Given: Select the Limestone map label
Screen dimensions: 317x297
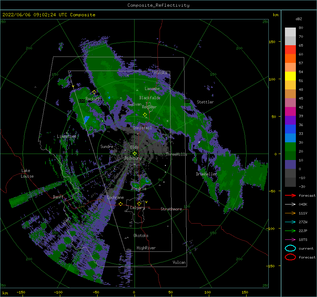Looking at the screenshot, I should [67, 136].
